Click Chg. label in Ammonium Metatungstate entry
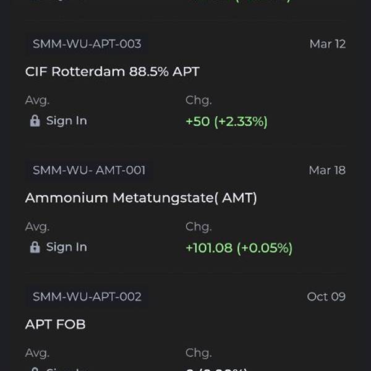 coord(198,227)
